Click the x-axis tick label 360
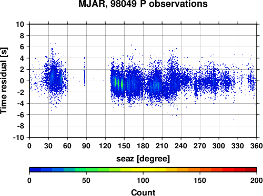The width and height of the screenshot is (263, 196). click(257, 146)
